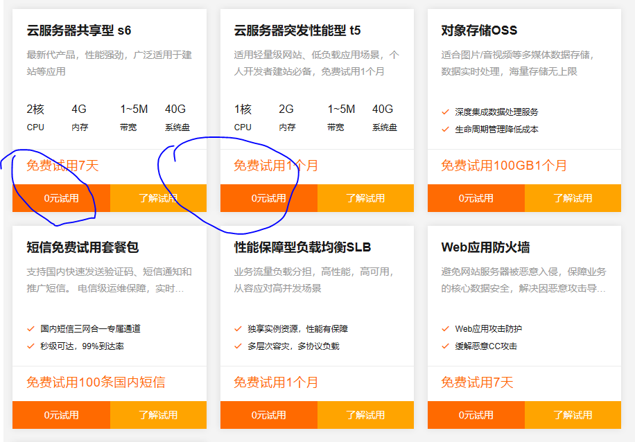Click the 国内短信三网合一专属通道 feature text

coord(90,328)
